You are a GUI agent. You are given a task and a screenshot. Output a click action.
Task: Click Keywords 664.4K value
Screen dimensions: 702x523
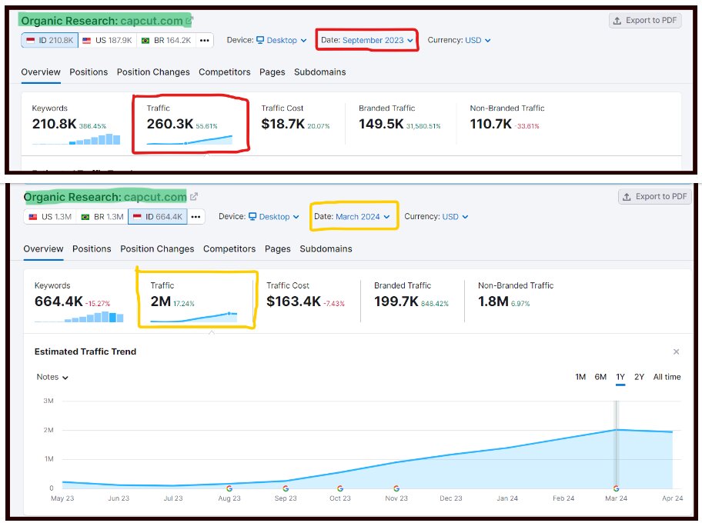pos(58,301)
